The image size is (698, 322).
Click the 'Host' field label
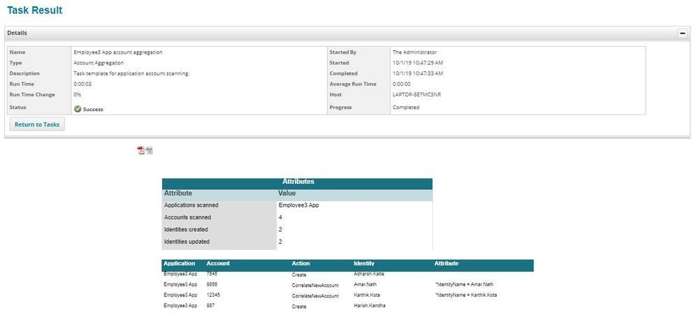click(x=335, y=95)
